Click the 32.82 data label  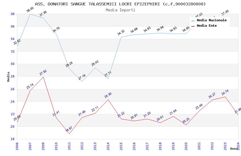pyautogui.click(x=17, y=42)
